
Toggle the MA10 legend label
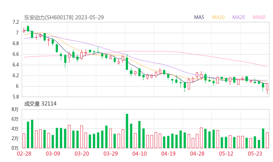(218, 17)
